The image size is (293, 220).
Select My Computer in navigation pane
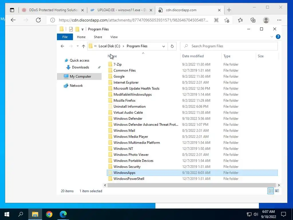pos(79,76)
